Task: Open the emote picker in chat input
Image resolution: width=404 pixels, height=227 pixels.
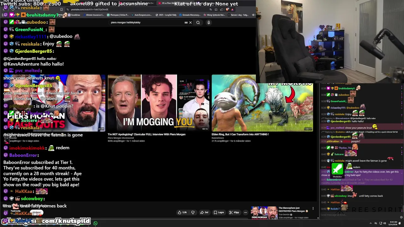Action: pos(401,217)
